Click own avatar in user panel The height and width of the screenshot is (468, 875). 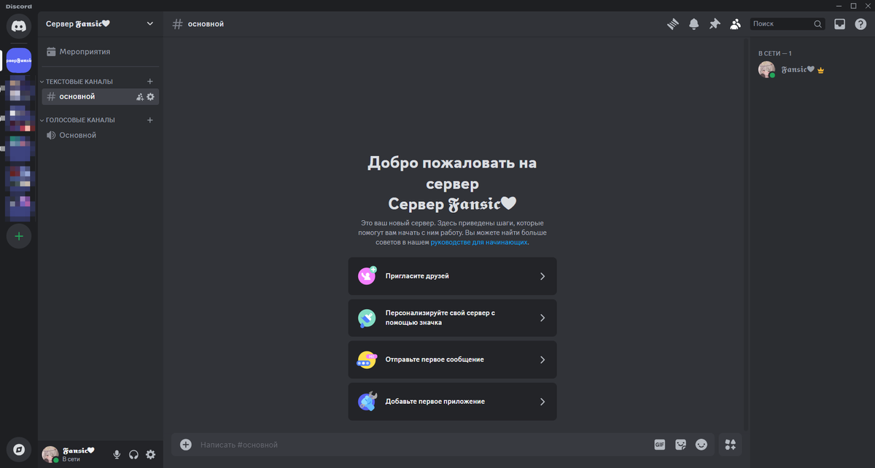50,454
